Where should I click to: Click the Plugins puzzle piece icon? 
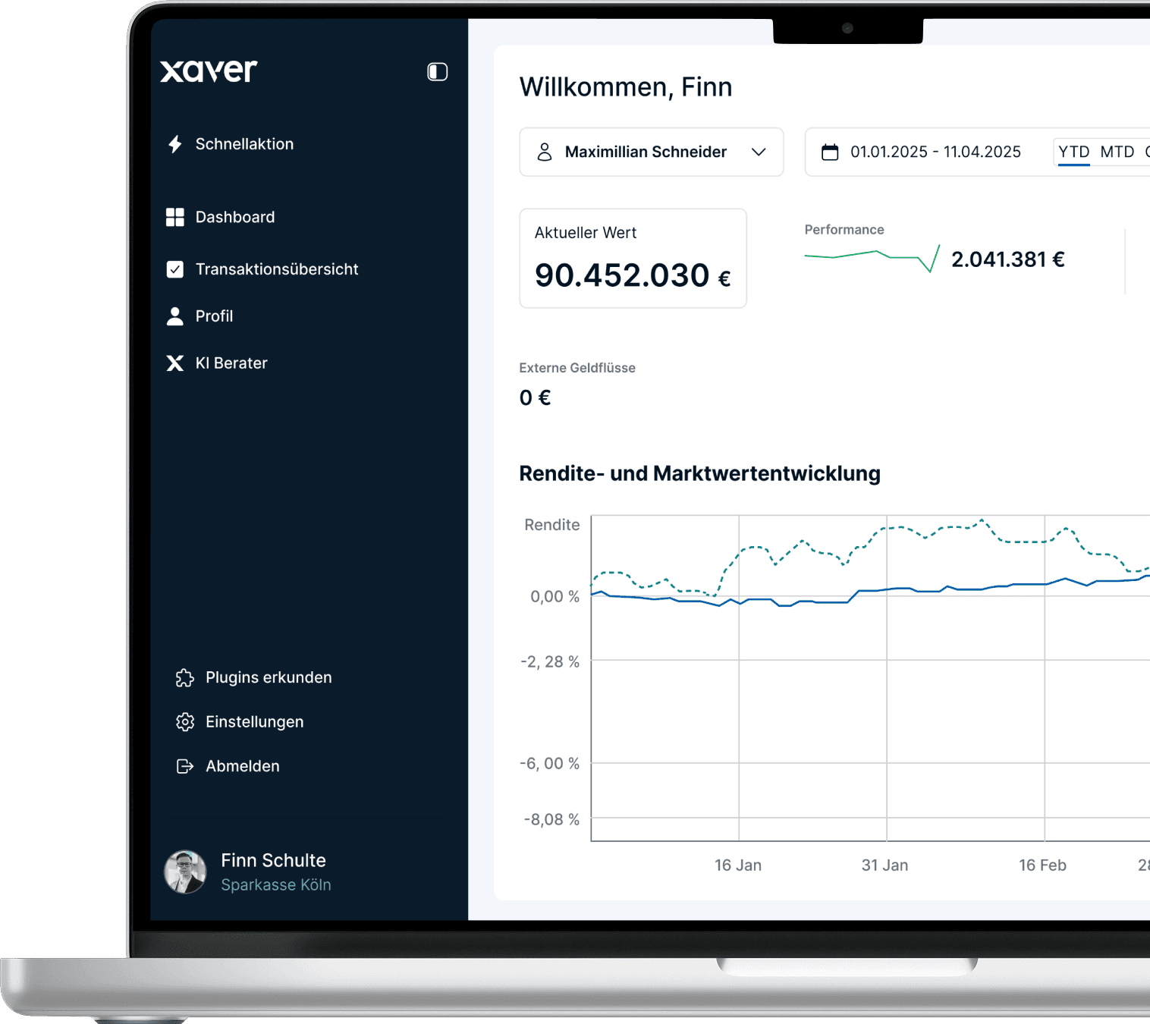tap(185, 677)
